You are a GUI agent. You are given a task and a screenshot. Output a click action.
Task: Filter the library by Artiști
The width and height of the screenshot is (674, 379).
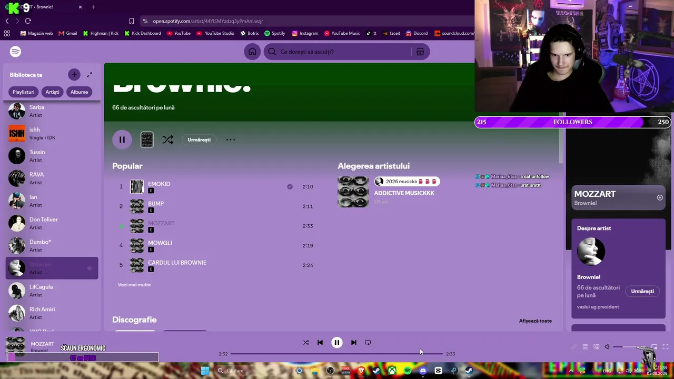[52, 92]
